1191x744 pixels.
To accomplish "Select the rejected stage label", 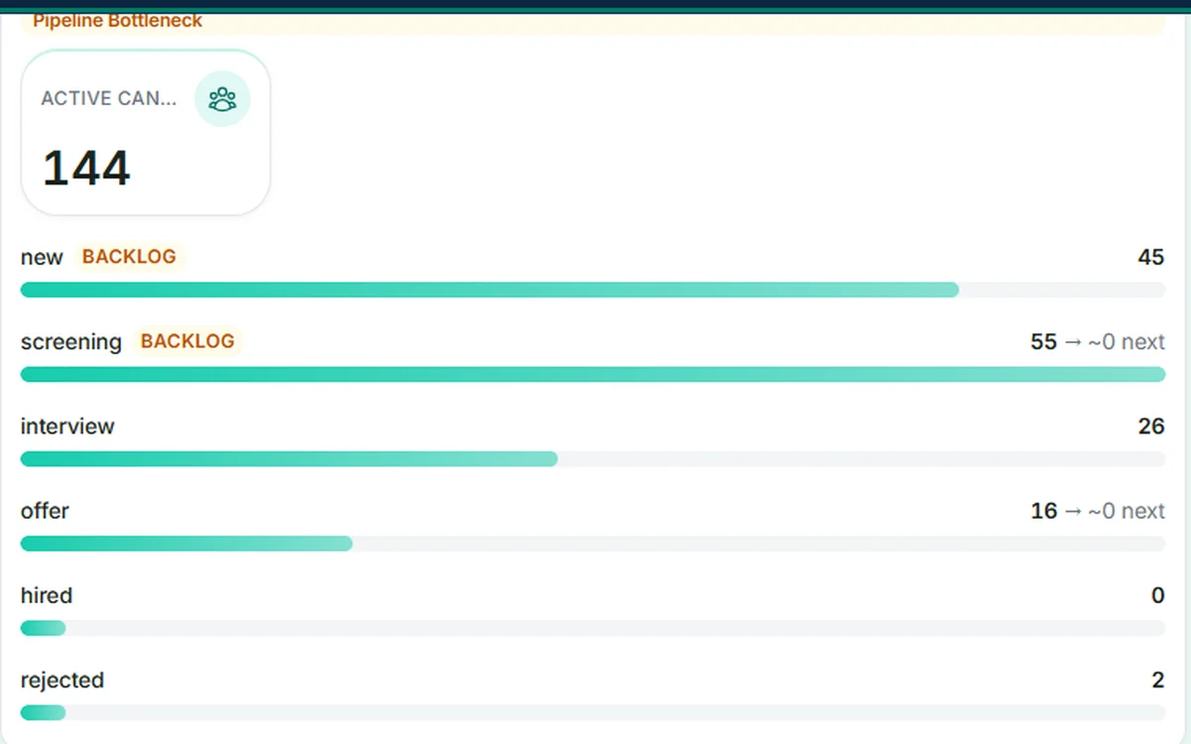I will [x=63, y=681].
